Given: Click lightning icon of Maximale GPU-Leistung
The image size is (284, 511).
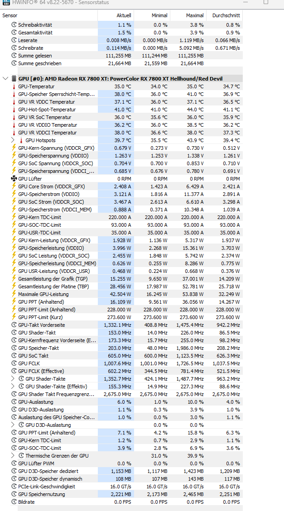Looking at the screenshot, I should pos(14,294).
